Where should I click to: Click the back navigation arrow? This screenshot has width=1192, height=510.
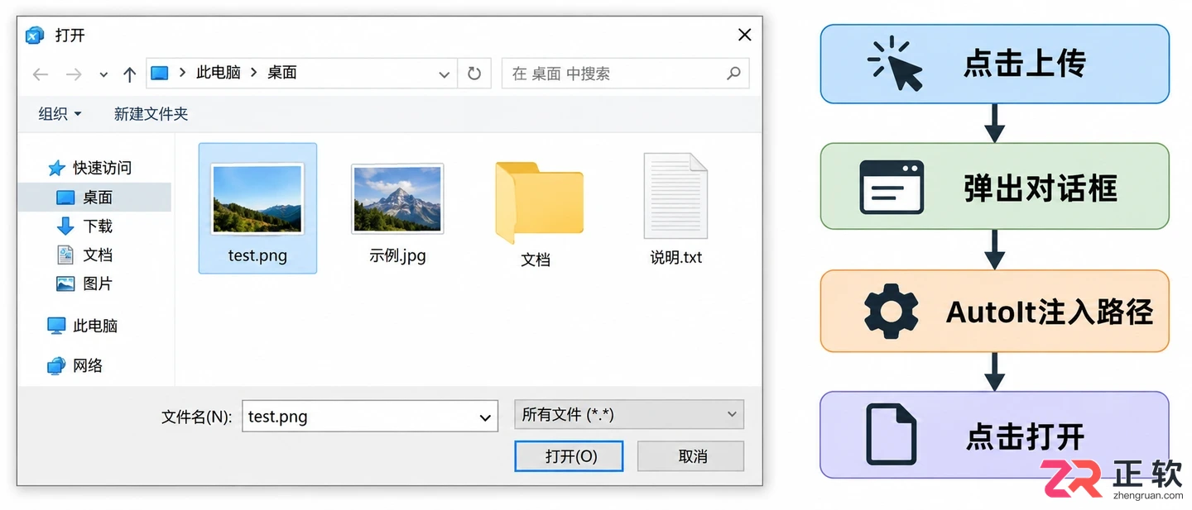click(x=41, y=74)
